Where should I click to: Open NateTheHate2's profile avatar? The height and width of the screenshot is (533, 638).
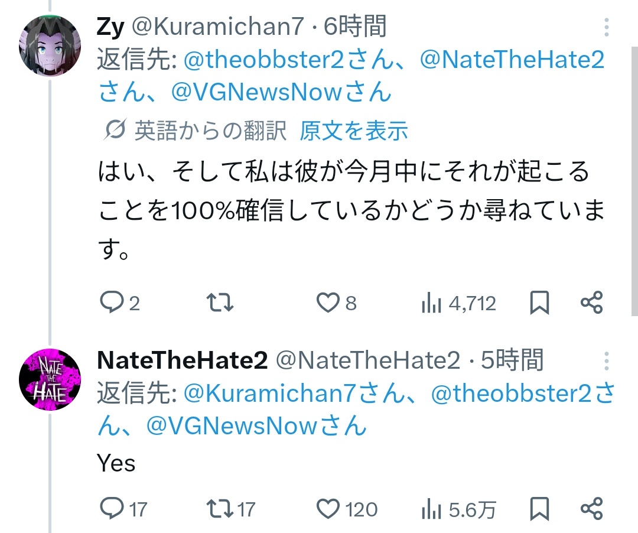(50, 379)
